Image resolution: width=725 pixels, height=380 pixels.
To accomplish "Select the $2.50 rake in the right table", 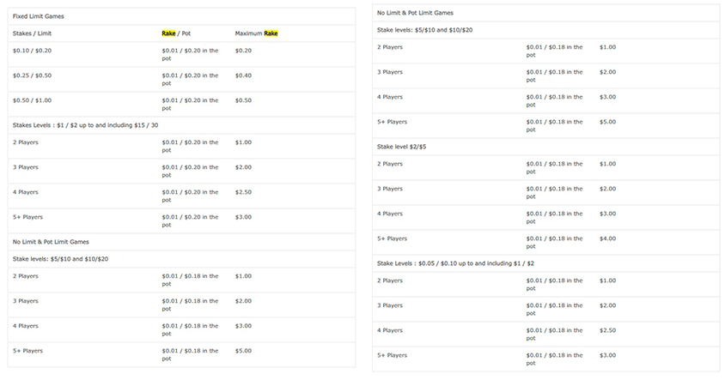I will click(607, 330).
